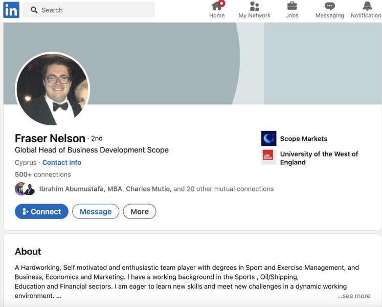Viewport: 382px width, 307px height.
Task: Click the Connect button
Action: click(41, 211)
